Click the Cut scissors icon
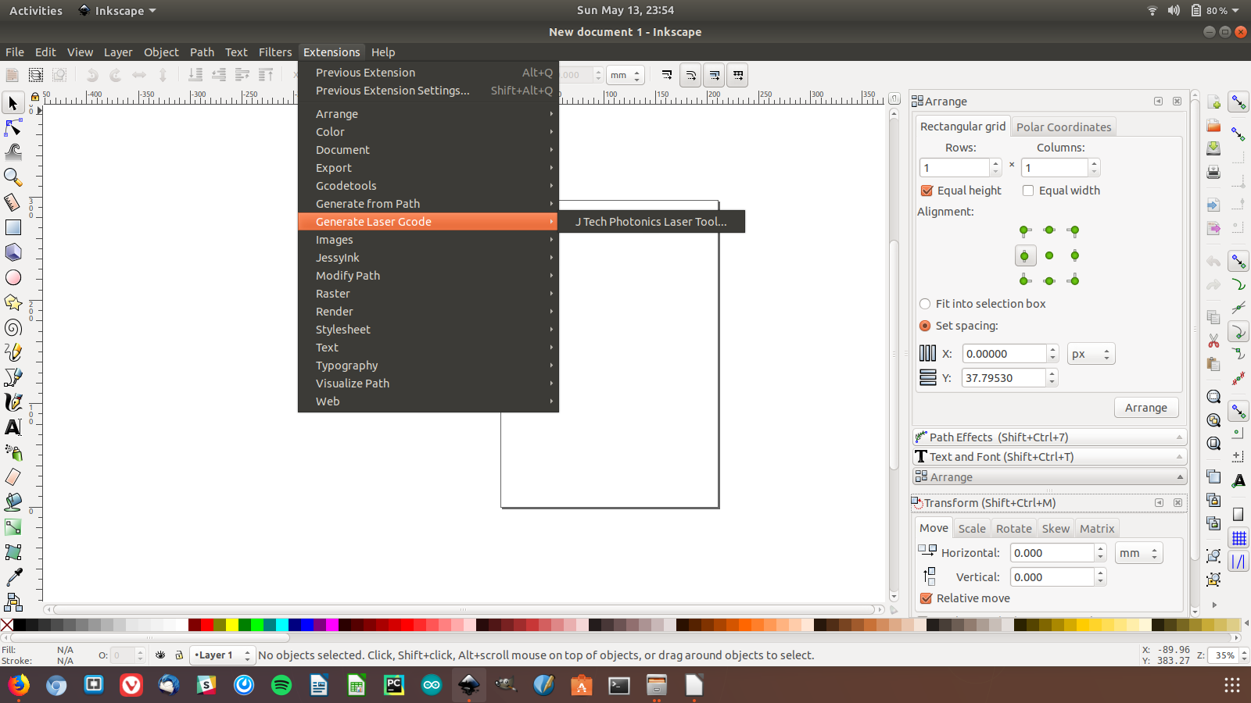The height and width of the screenshot is (703, 1251). (x=1213, y=341)
